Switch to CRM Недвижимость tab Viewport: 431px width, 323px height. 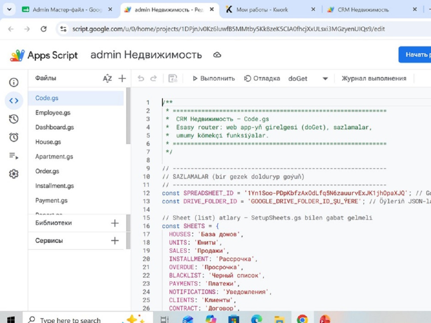pyautogui.click(x=363, y=9)
